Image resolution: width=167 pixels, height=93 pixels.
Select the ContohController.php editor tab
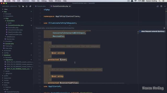pos(60,6)
